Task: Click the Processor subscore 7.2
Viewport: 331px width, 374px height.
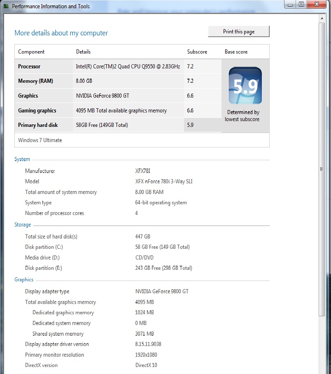Action: click(x=190, y=66)
